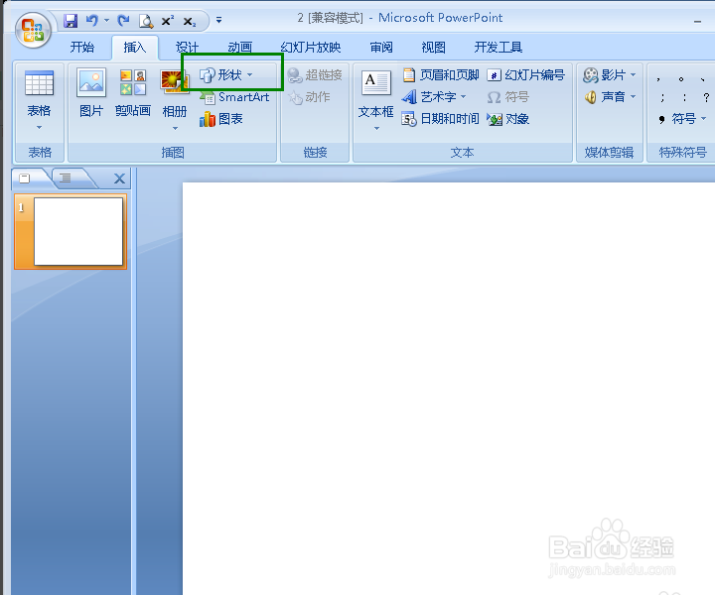Open the 剪贴画 clip art pane
This screenshot has width=715, height=595.
(133, 92)
